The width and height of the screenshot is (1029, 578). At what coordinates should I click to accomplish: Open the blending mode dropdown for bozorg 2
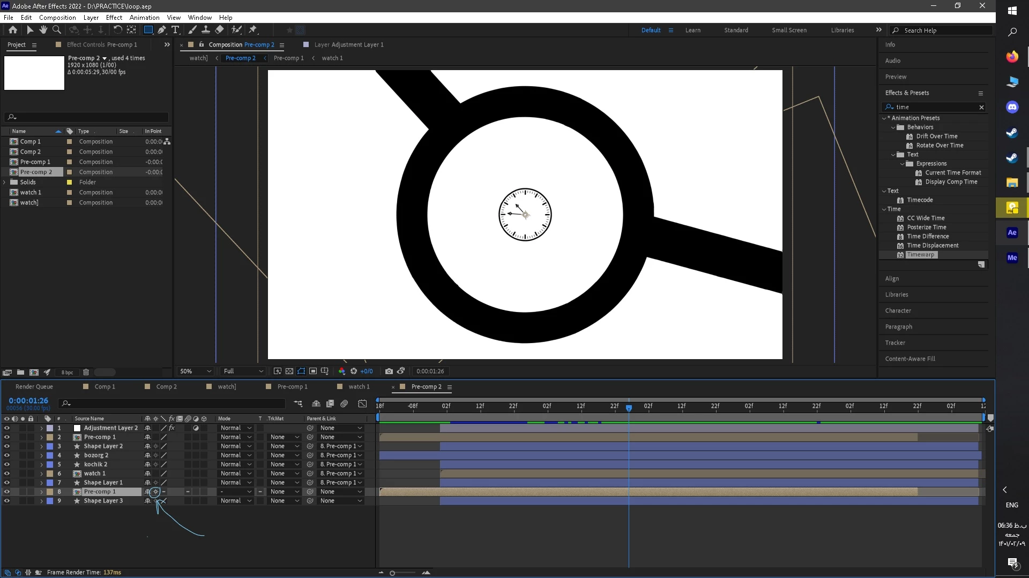coord(235,455)
